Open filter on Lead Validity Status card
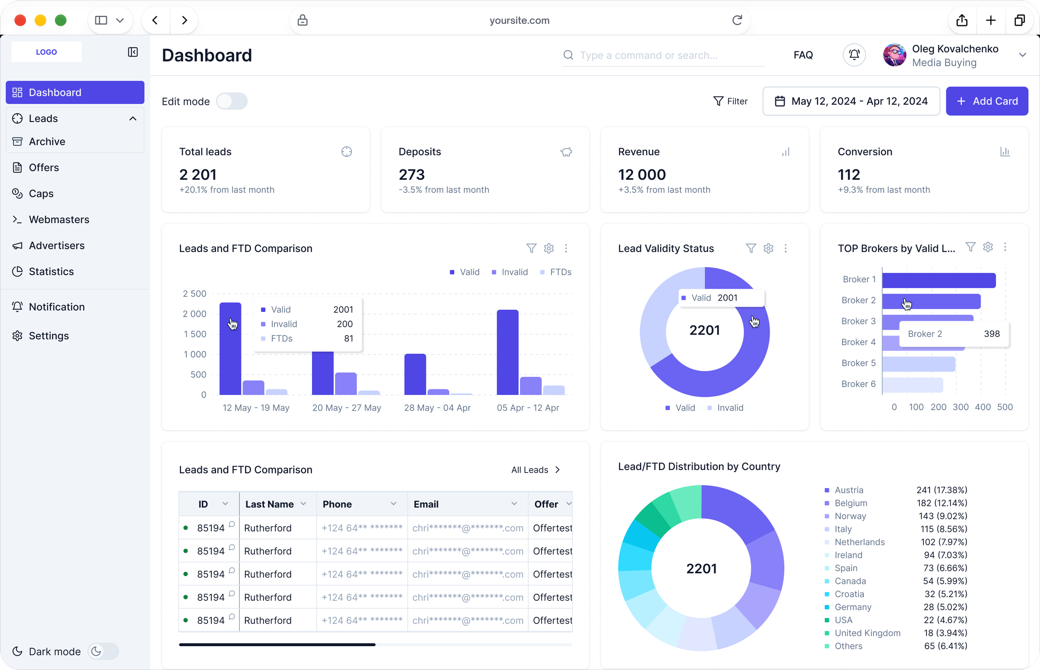The height and width of the screenshot is (670, 1040). [x=751, y=249]
